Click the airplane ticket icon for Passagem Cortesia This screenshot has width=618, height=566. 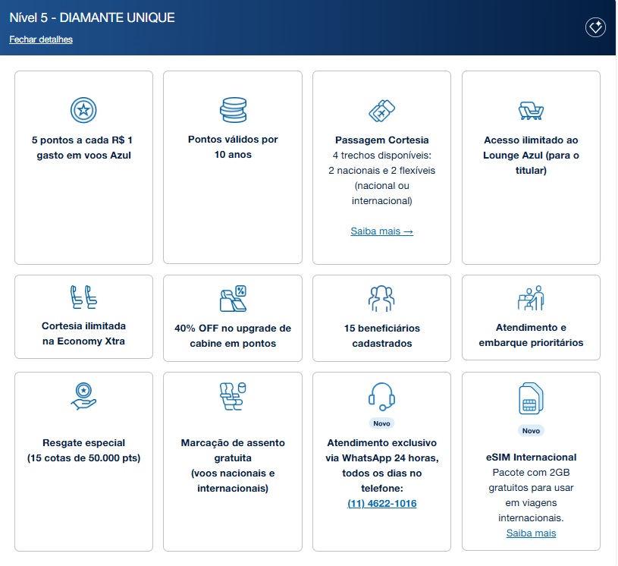[381, 111]
